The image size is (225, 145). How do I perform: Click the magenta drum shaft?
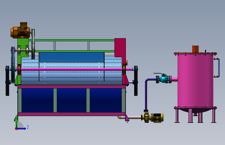(x=72, y=69)
